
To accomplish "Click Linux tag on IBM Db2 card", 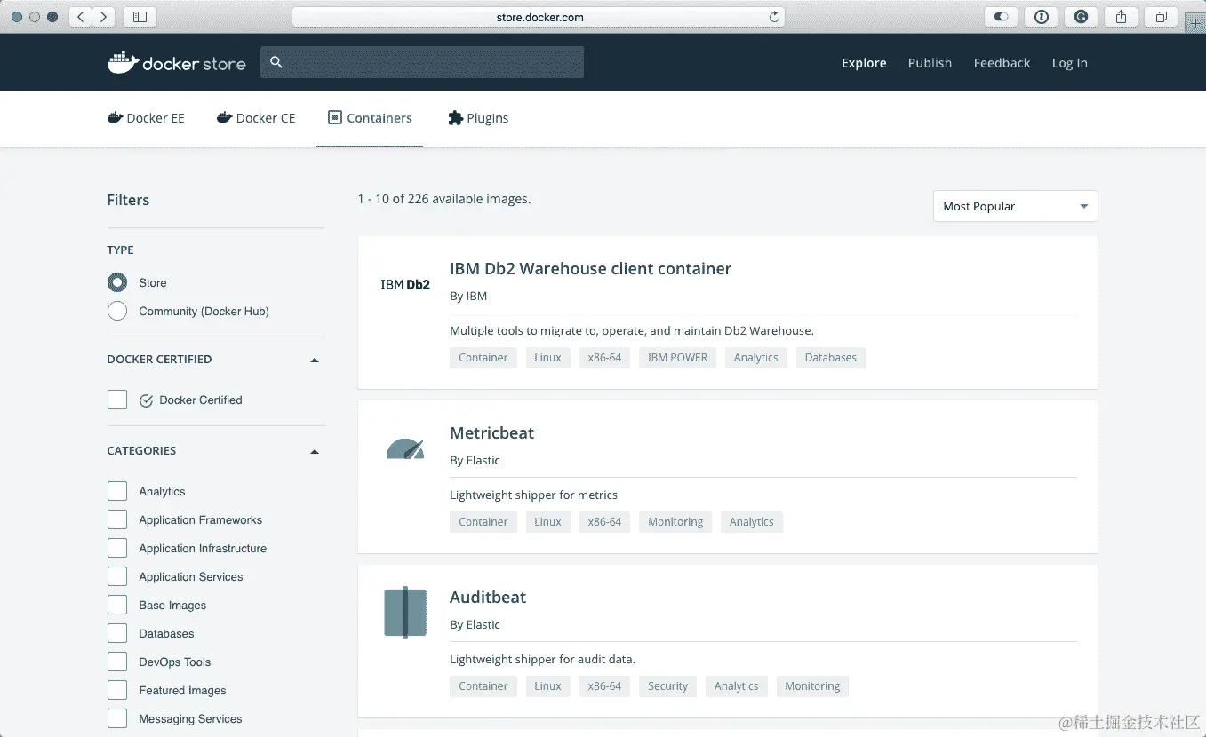I will pos(547,358).
